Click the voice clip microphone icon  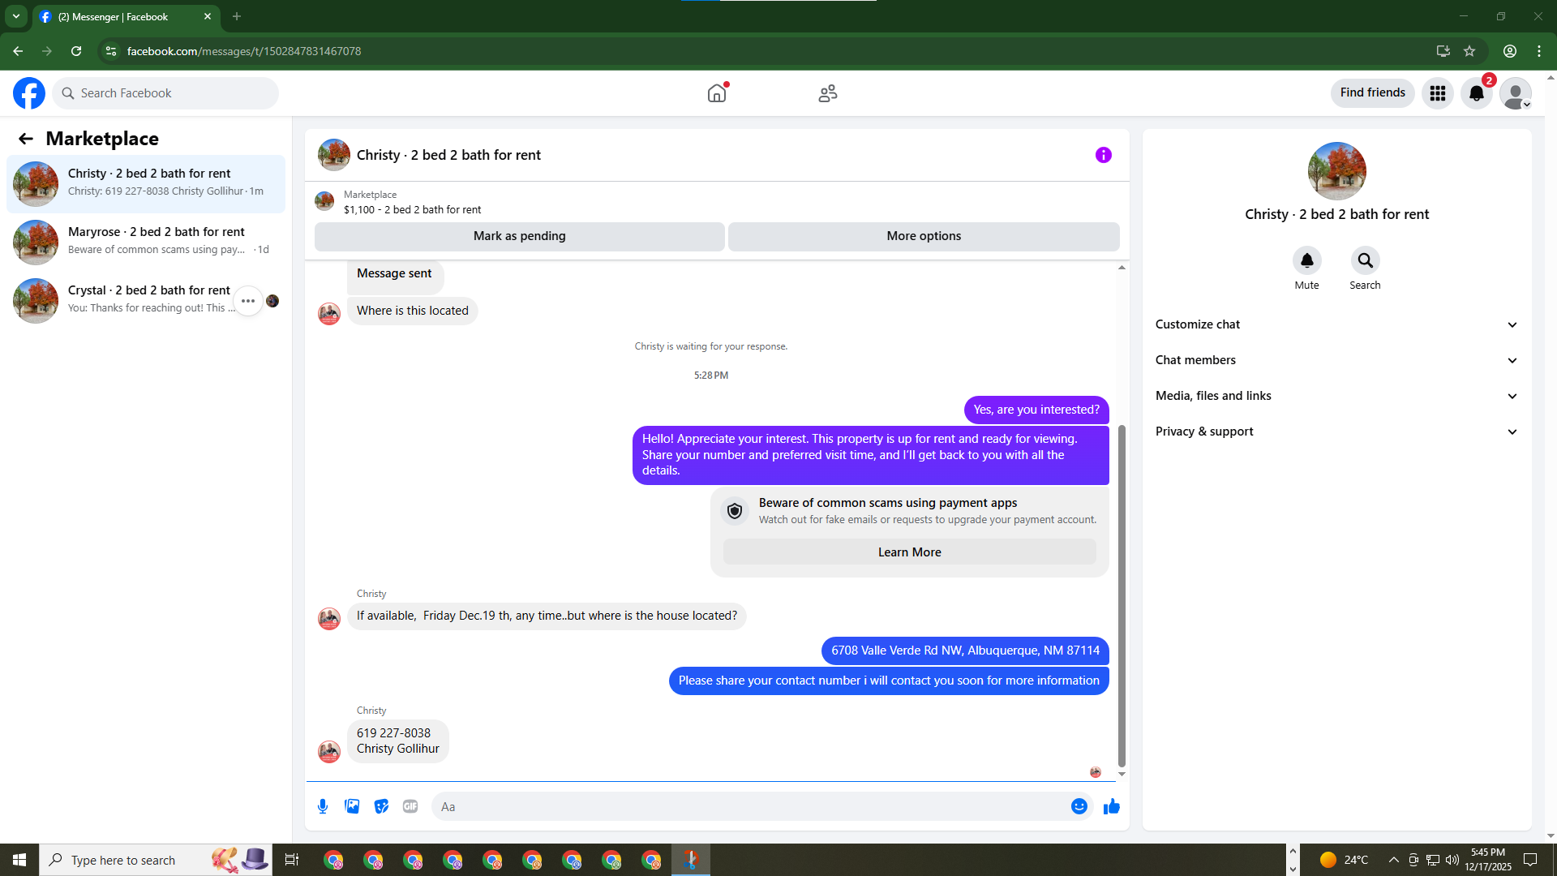[x=323, y=806]
